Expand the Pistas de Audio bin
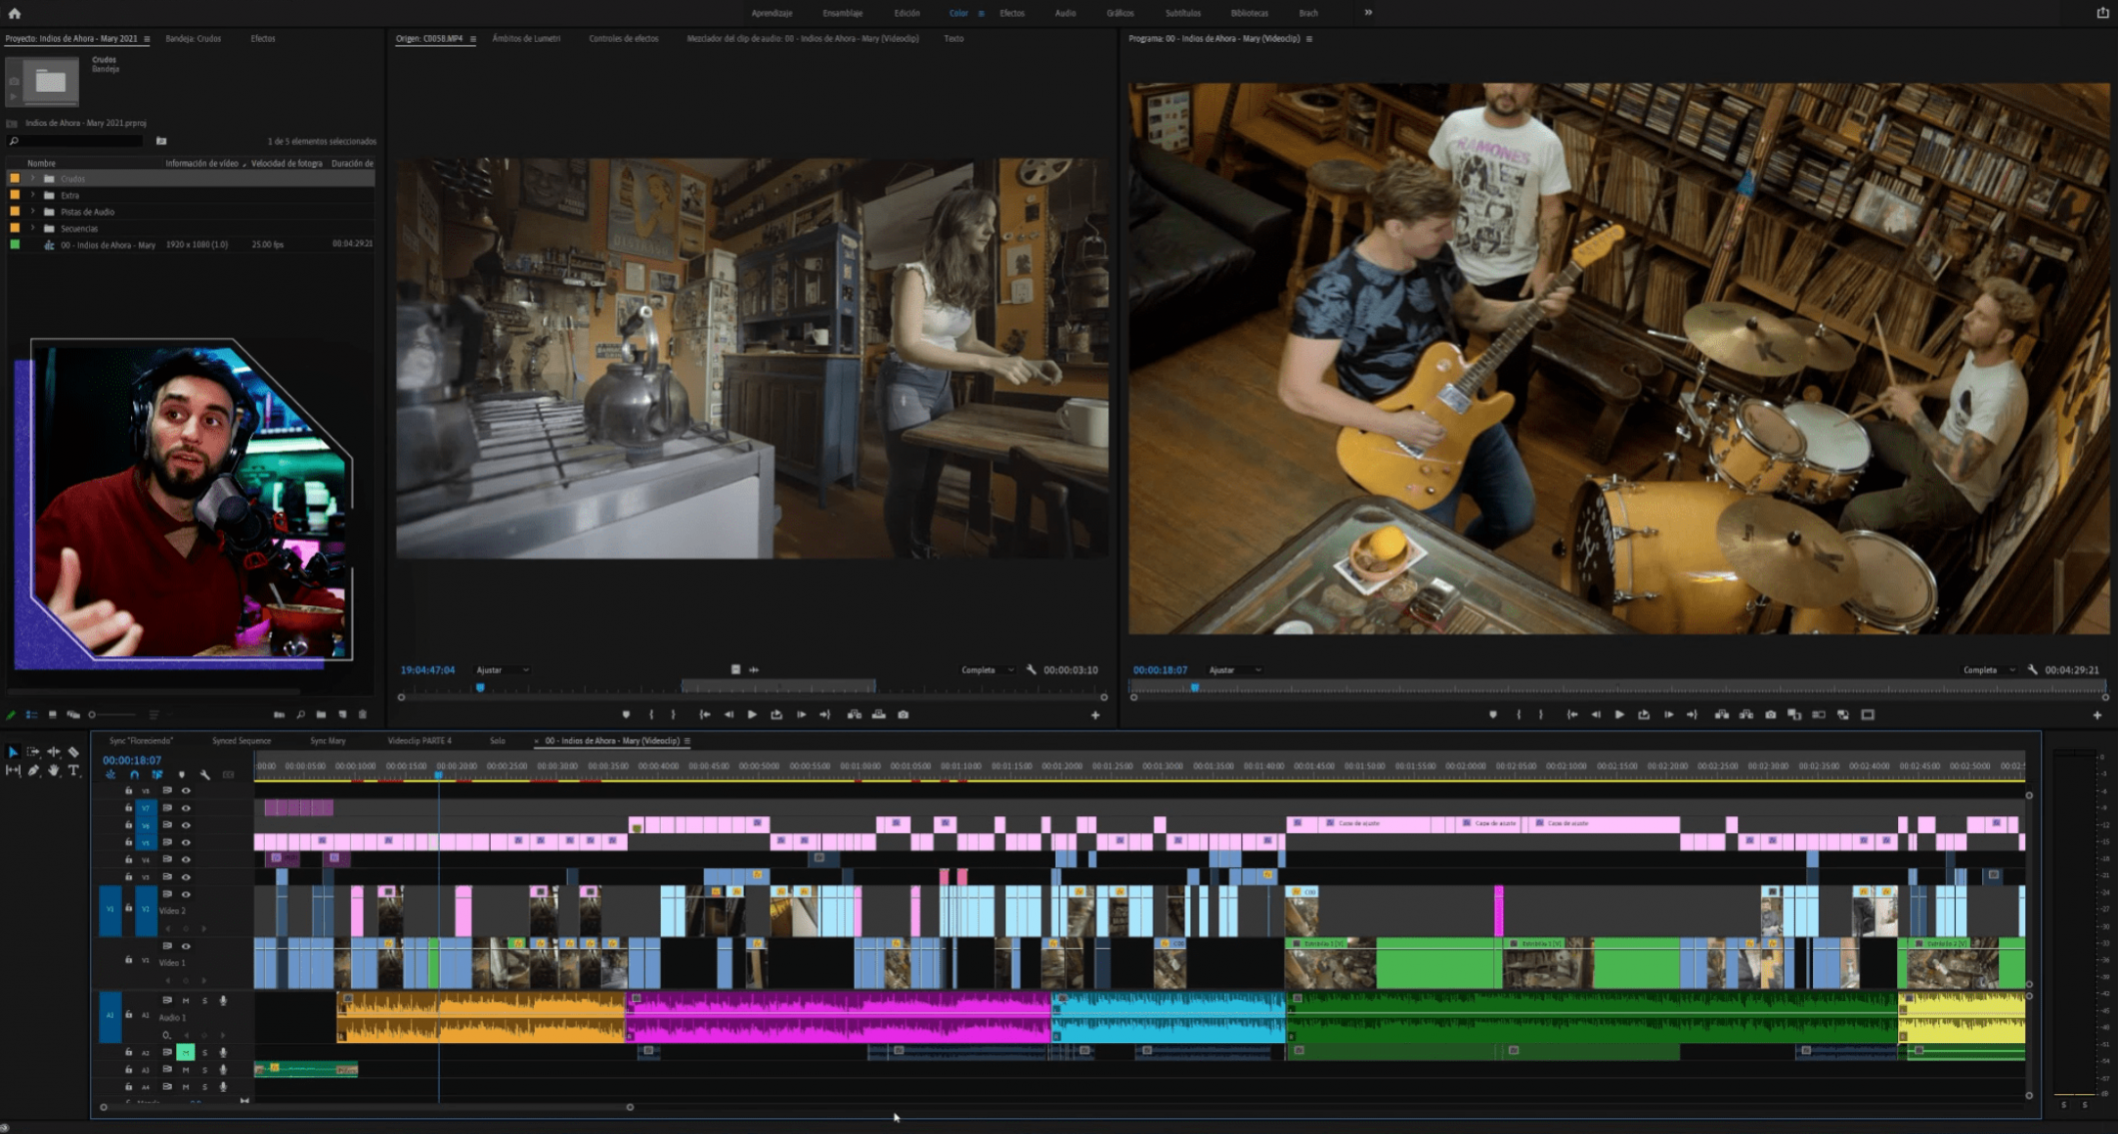The width and height of the screenshot is (2118, 1134). (33, 212)
